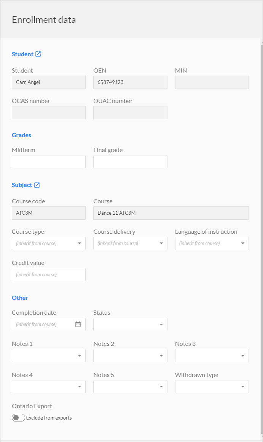Open the Notes 4 dropdown
The image size is (263, 442).
(49, 387)
